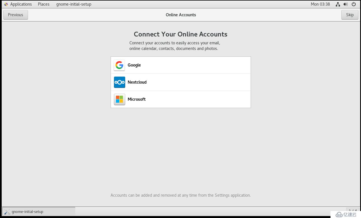Click the gnome-initial-setup taskbar tool icon
This screenshot has width=361, height=218.
click(8, 212)
